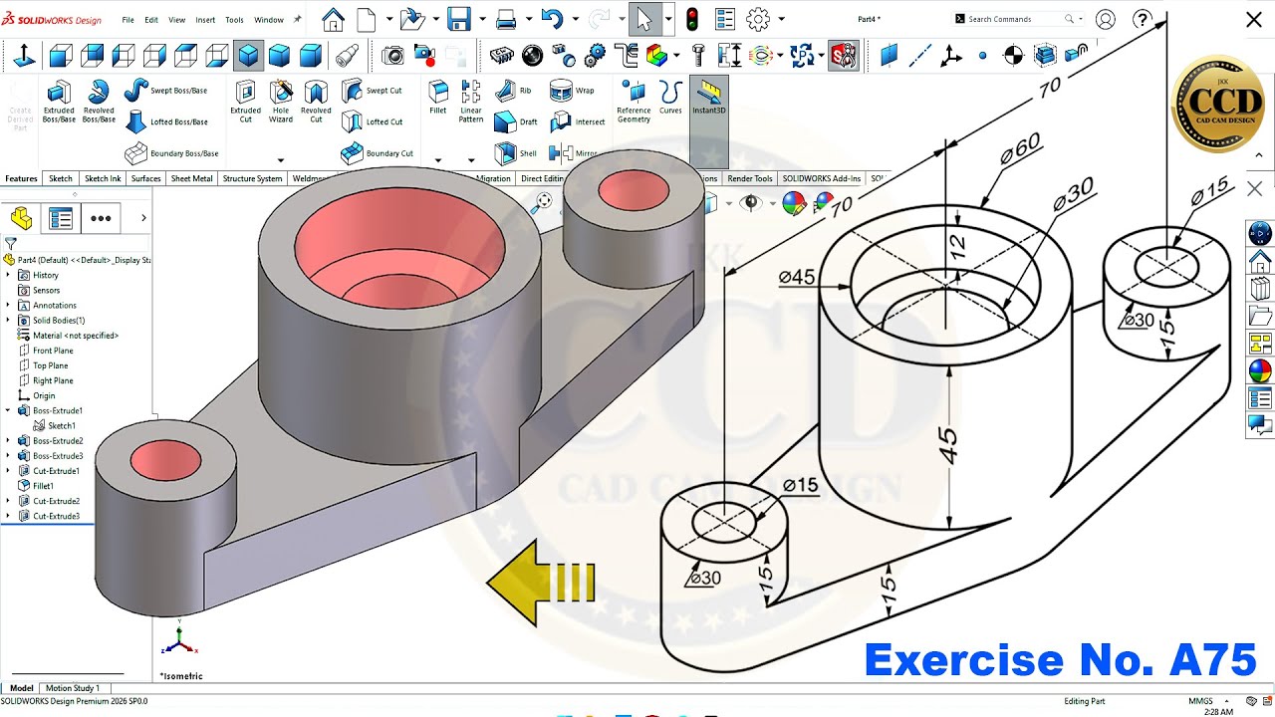
Task: Choose the Swept Boss/Base tool
Action: [x=165, y=91]
